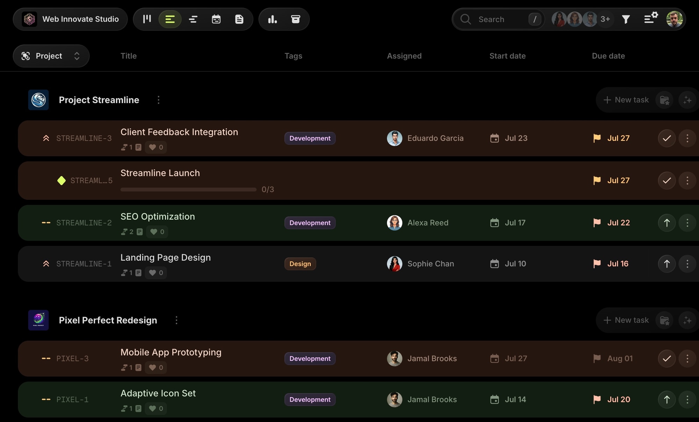Open more options for Mobile App Prototyping
The height and width of the screenshot is (422, 699).
[x=687, y=358]
